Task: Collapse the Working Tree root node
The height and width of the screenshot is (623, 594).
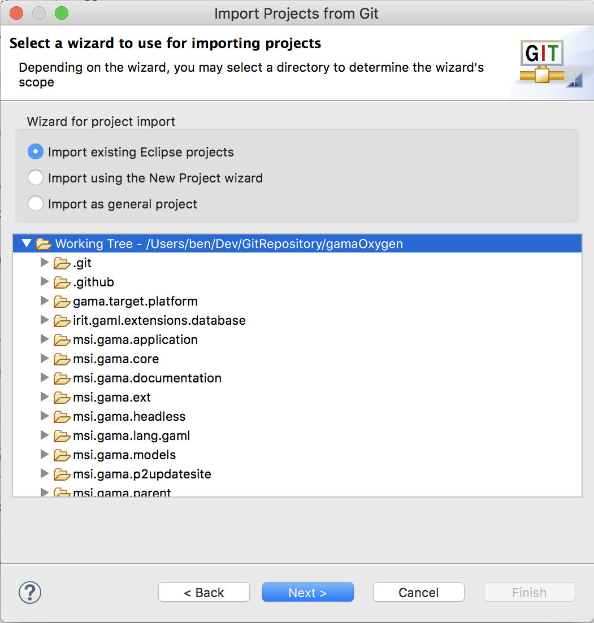Action: pyautogui.click(x=26, y=243)
